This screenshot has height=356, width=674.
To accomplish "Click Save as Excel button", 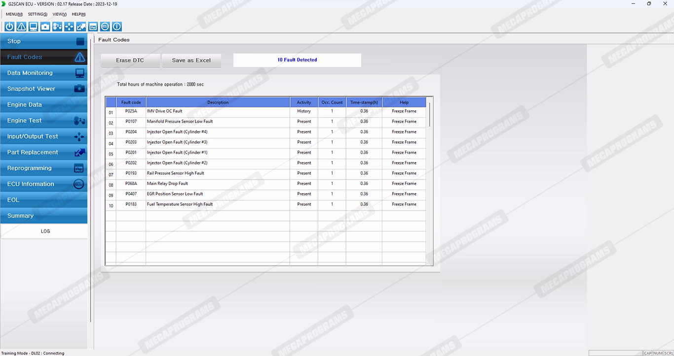I will 191,60.
